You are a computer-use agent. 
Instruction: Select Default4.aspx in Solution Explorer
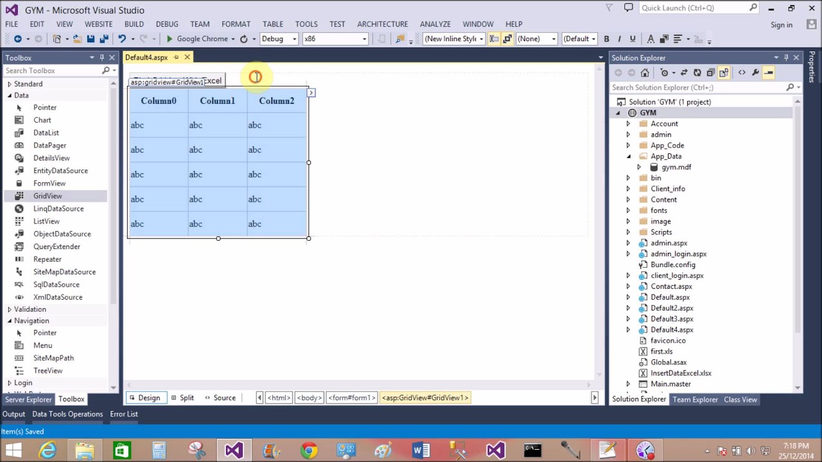point(672,330)
